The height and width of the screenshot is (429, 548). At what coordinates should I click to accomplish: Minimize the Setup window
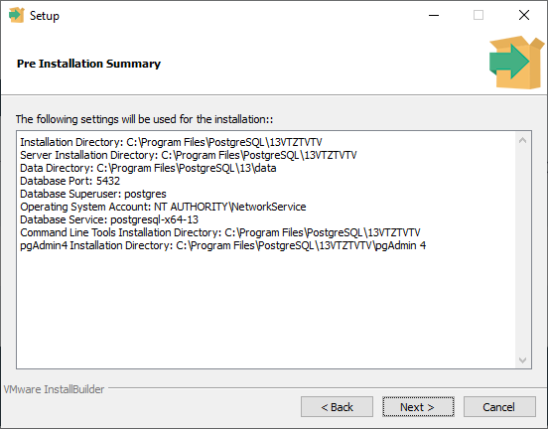click(434, 15)
